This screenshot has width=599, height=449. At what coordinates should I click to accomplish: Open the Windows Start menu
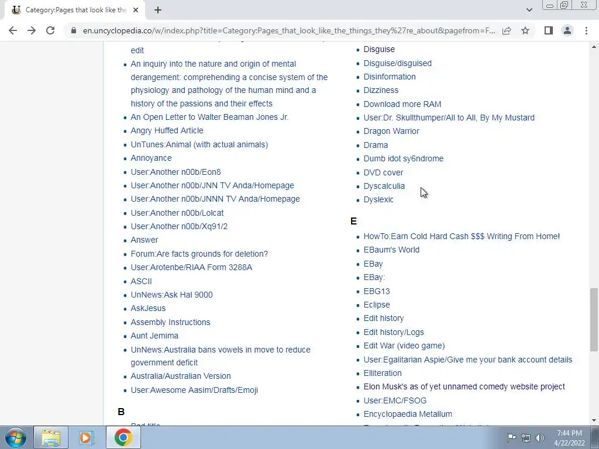click(16, 437)
